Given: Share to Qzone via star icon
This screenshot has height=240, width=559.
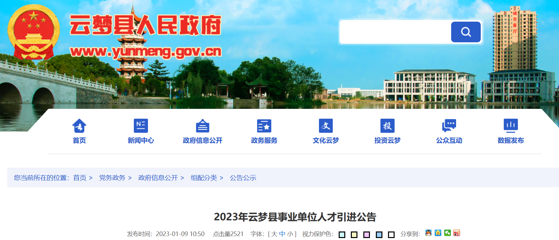Looking at the screenshot, I should (438, 233).
